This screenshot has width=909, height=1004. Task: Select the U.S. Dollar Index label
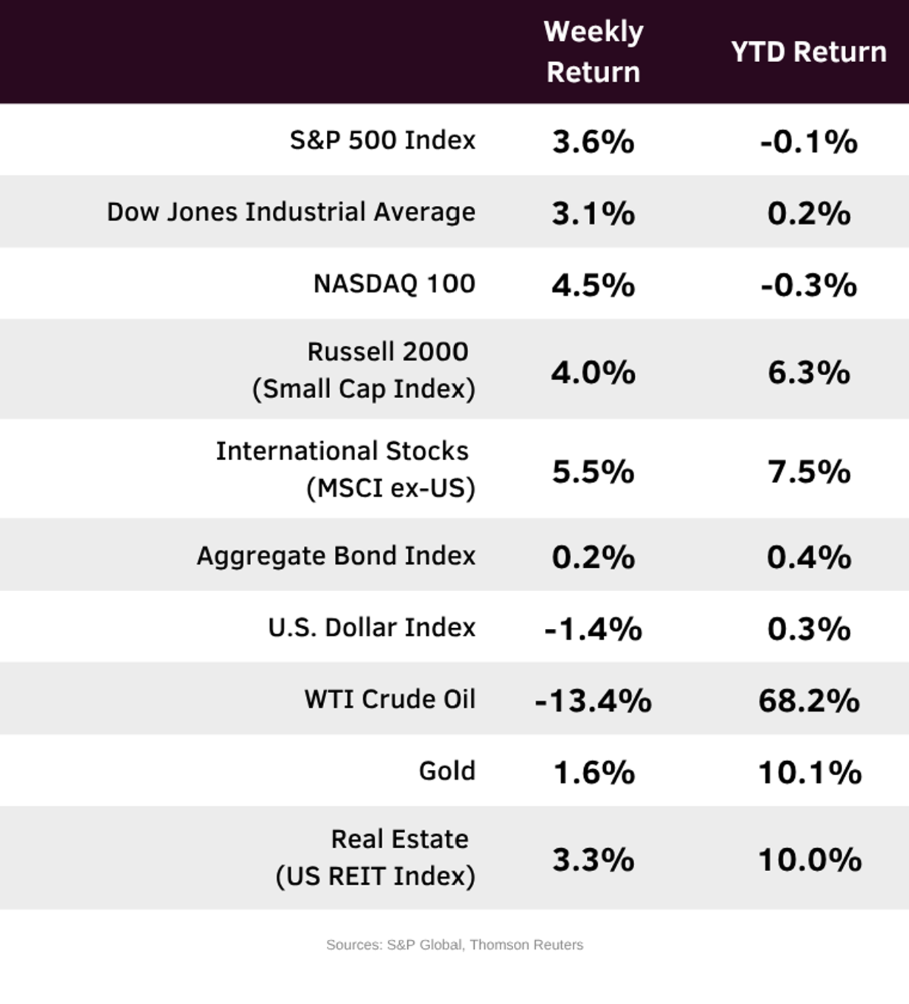pyautogui.click(x=371, y=627)
